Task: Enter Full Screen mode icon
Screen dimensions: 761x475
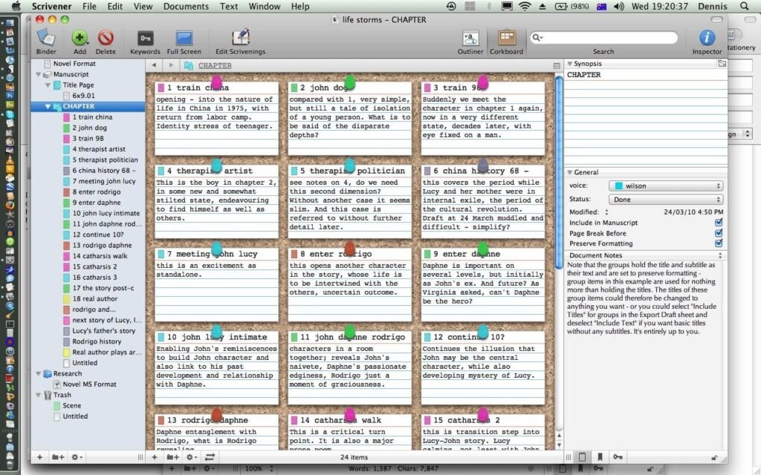Action: coord(184,38)
